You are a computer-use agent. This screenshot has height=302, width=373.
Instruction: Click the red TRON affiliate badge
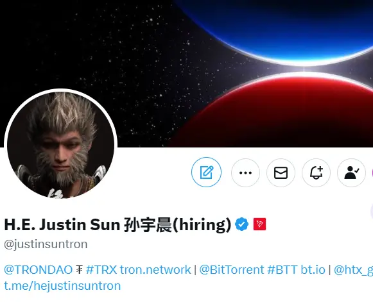(x=259, y=224)
